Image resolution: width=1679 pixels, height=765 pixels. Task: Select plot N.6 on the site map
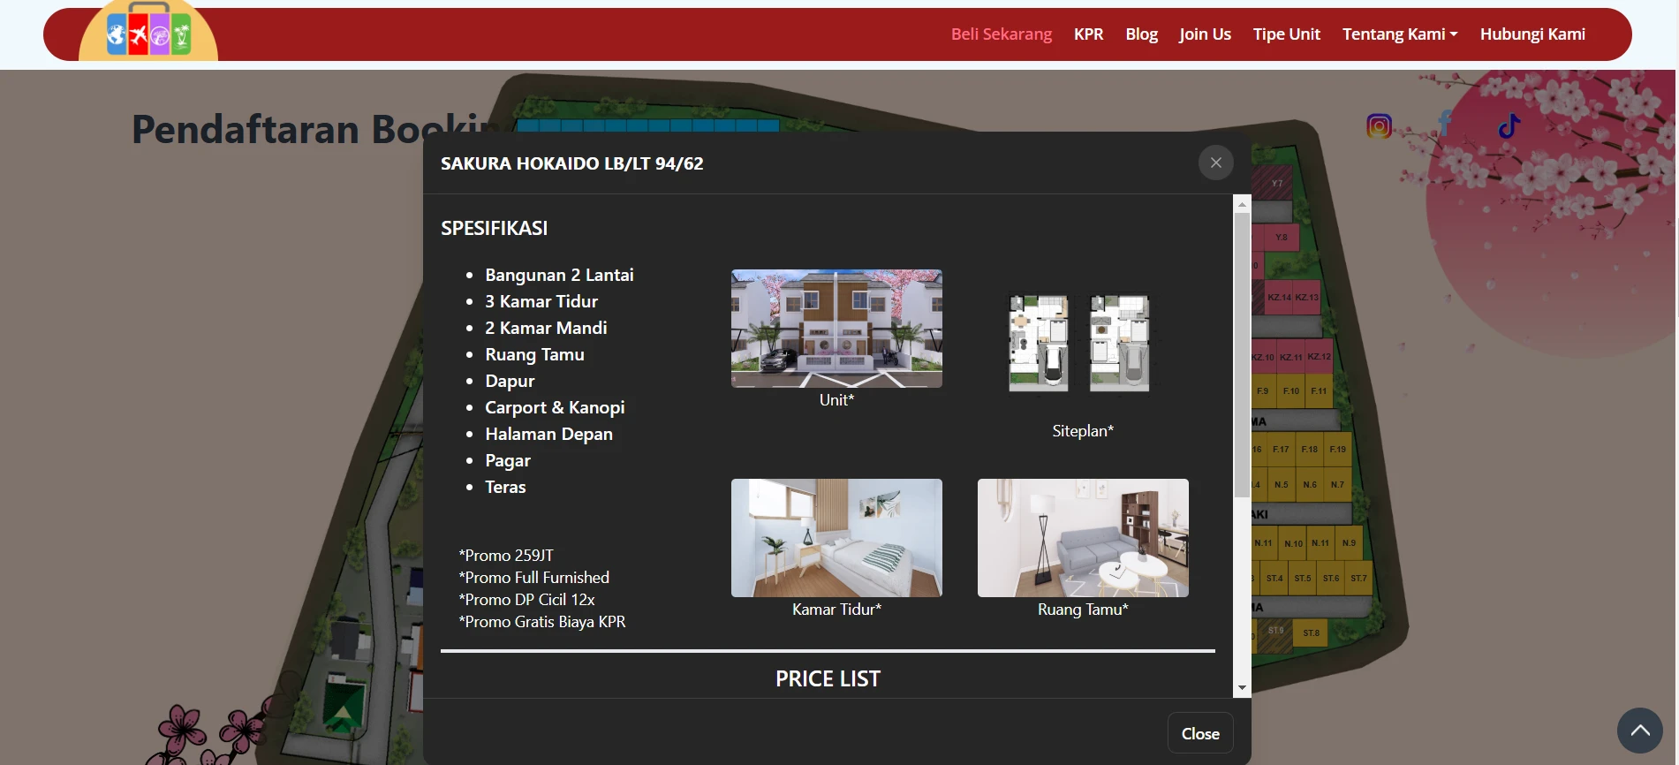(1310, 484)
